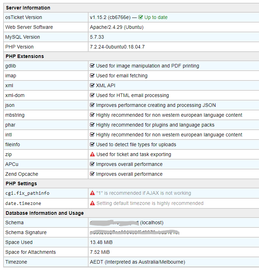Click the fileinfo check mark icon
The image size is (259, 271).
click(x=92, y=144)
